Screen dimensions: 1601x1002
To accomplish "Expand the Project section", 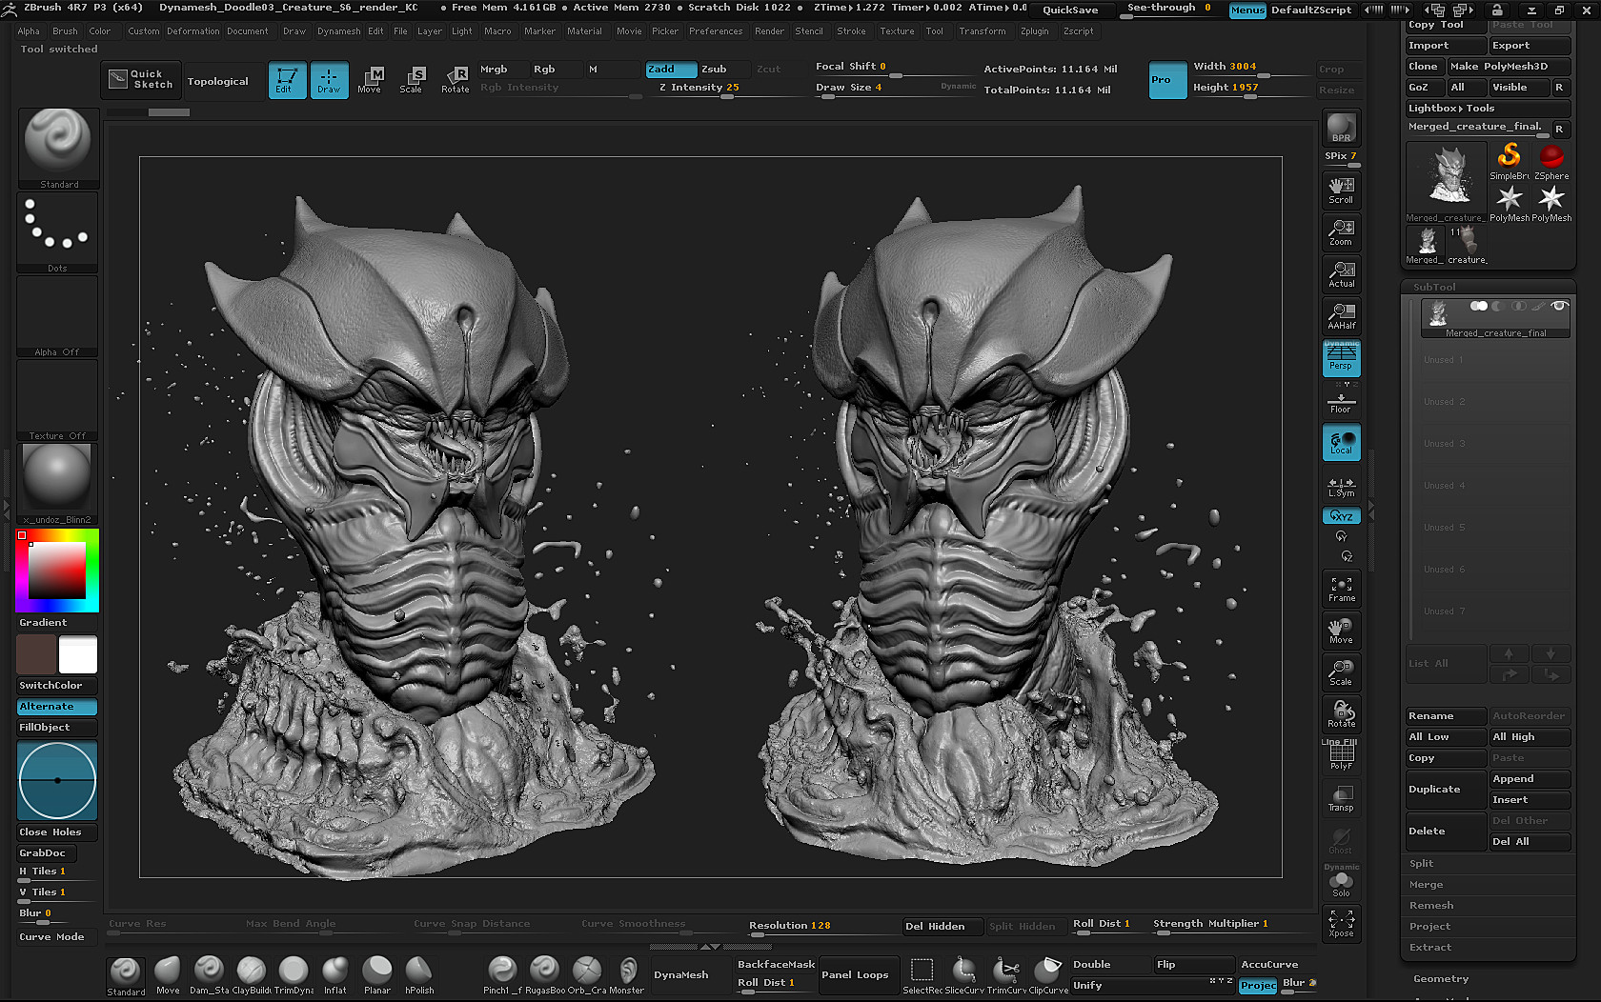I will pos(1430,926).
